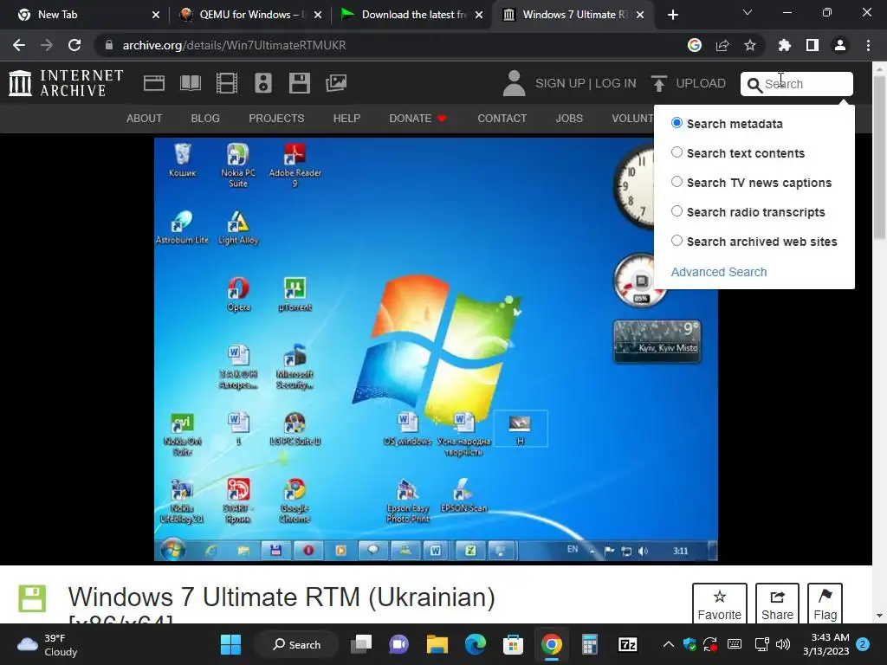Open Chrome profile icon
The width and height of the screenshot is (887, 665).
pyautogui.click(x=840, y=45)
